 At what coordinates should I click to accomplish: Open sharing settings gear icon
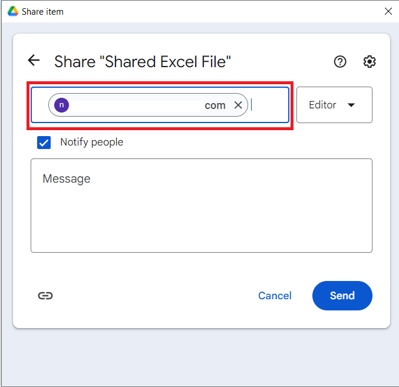(370, 61)
